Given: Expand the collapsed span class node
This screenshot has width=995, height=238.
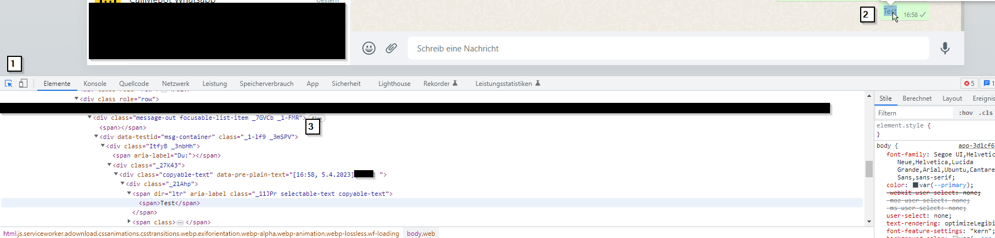Looking at the screenshot, I should (x=129, y=222).
